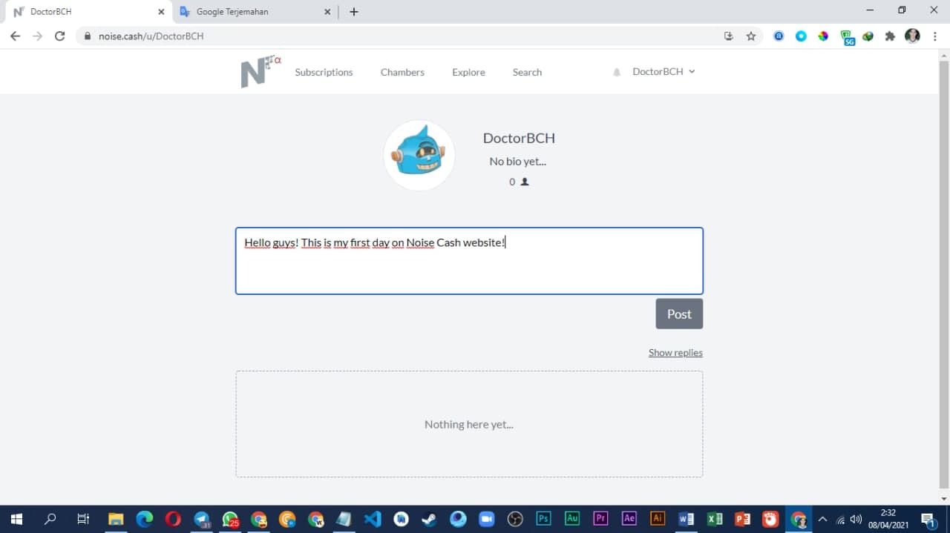Image resolution: width=950 pixels, height=533 pixels.
Task: Launch Adobe Illustrator from taskbar
Action: point(658,519)
